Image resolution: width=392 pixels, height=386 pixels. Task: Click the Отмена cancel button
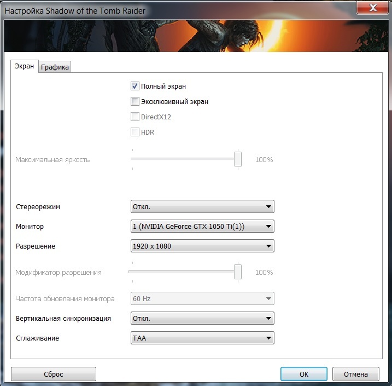tap(356, 374)
